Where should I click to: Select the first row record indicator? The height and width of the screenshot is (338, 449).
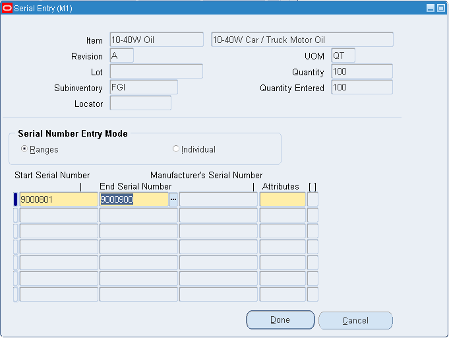[15, 199]
